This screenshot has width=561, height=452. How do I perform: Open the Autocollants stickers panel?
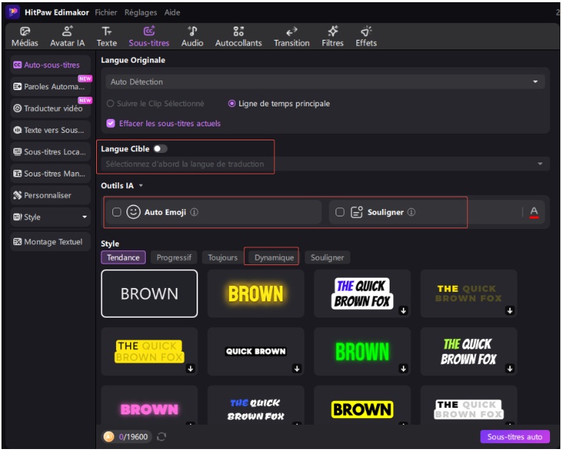tap(238, 32)
